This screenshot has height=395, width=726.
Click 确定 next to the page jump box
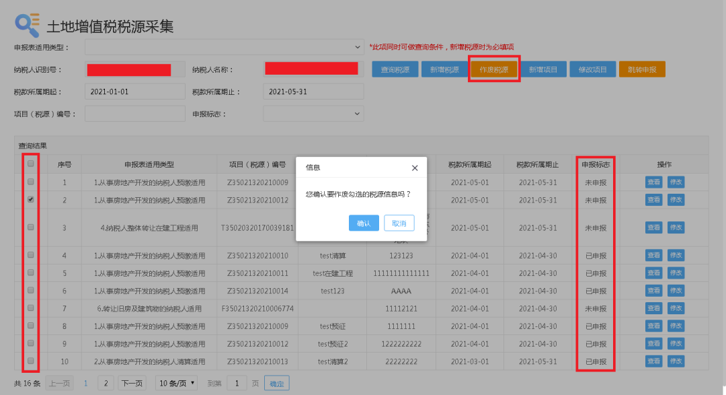coord(276,382)
